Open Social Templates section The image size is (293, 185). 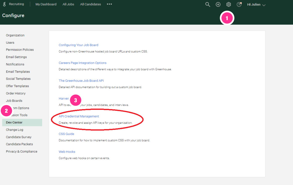point(18,79)
